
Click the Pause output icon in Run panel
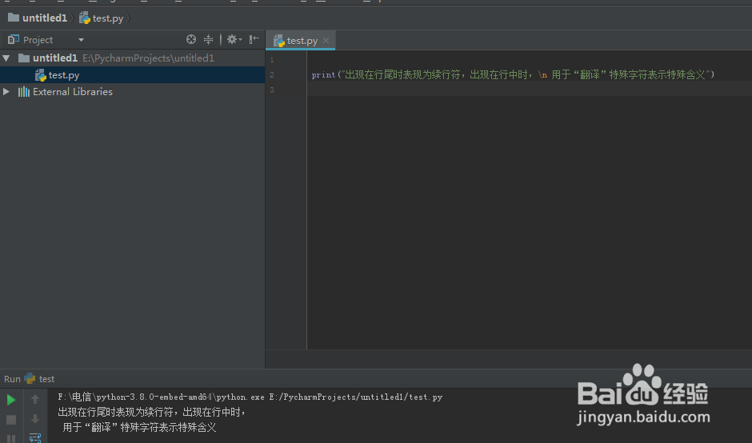pyautogui.click(x=11, y=439)
